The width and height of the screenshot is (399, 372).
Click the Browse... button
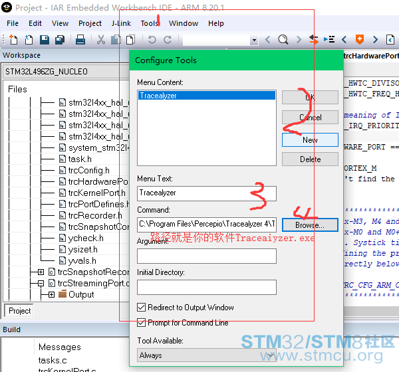click(310, 225)
